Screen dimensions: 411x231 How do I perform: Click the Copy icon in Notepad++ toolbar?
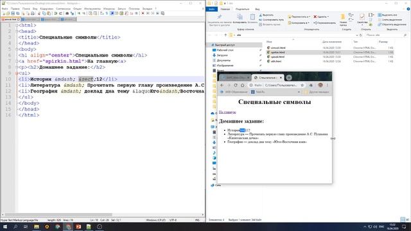[44, 13]
